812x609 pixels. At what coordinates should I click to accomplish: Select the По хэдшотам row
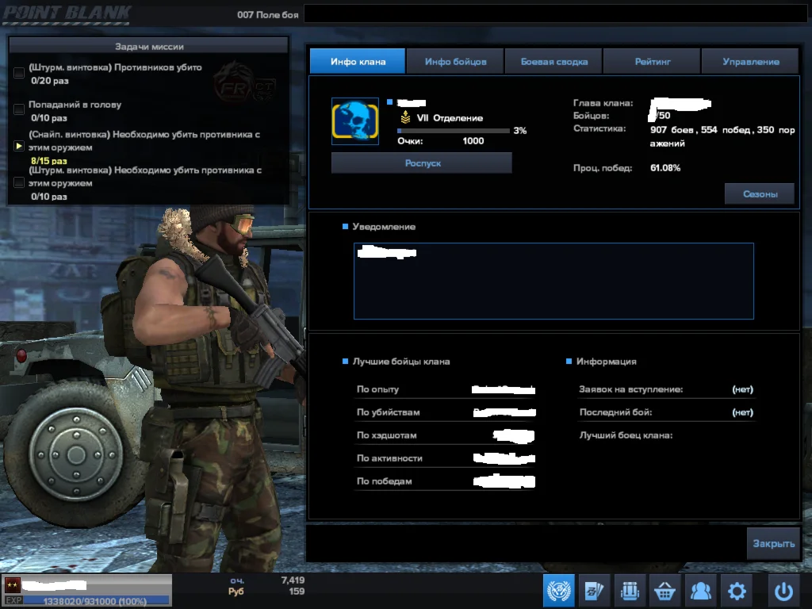coord(446,435)
